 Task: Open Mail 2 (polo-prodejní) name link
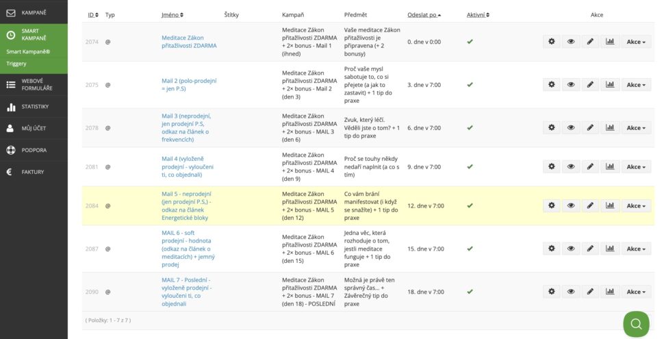[x=189, y=85]
